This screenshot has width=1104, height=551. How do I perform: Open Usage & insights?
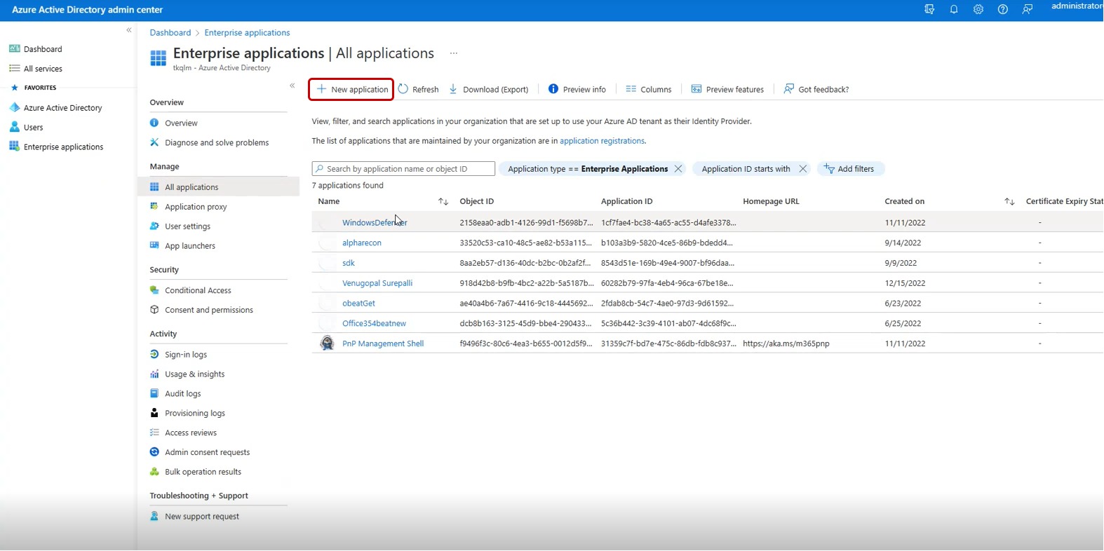194,375
